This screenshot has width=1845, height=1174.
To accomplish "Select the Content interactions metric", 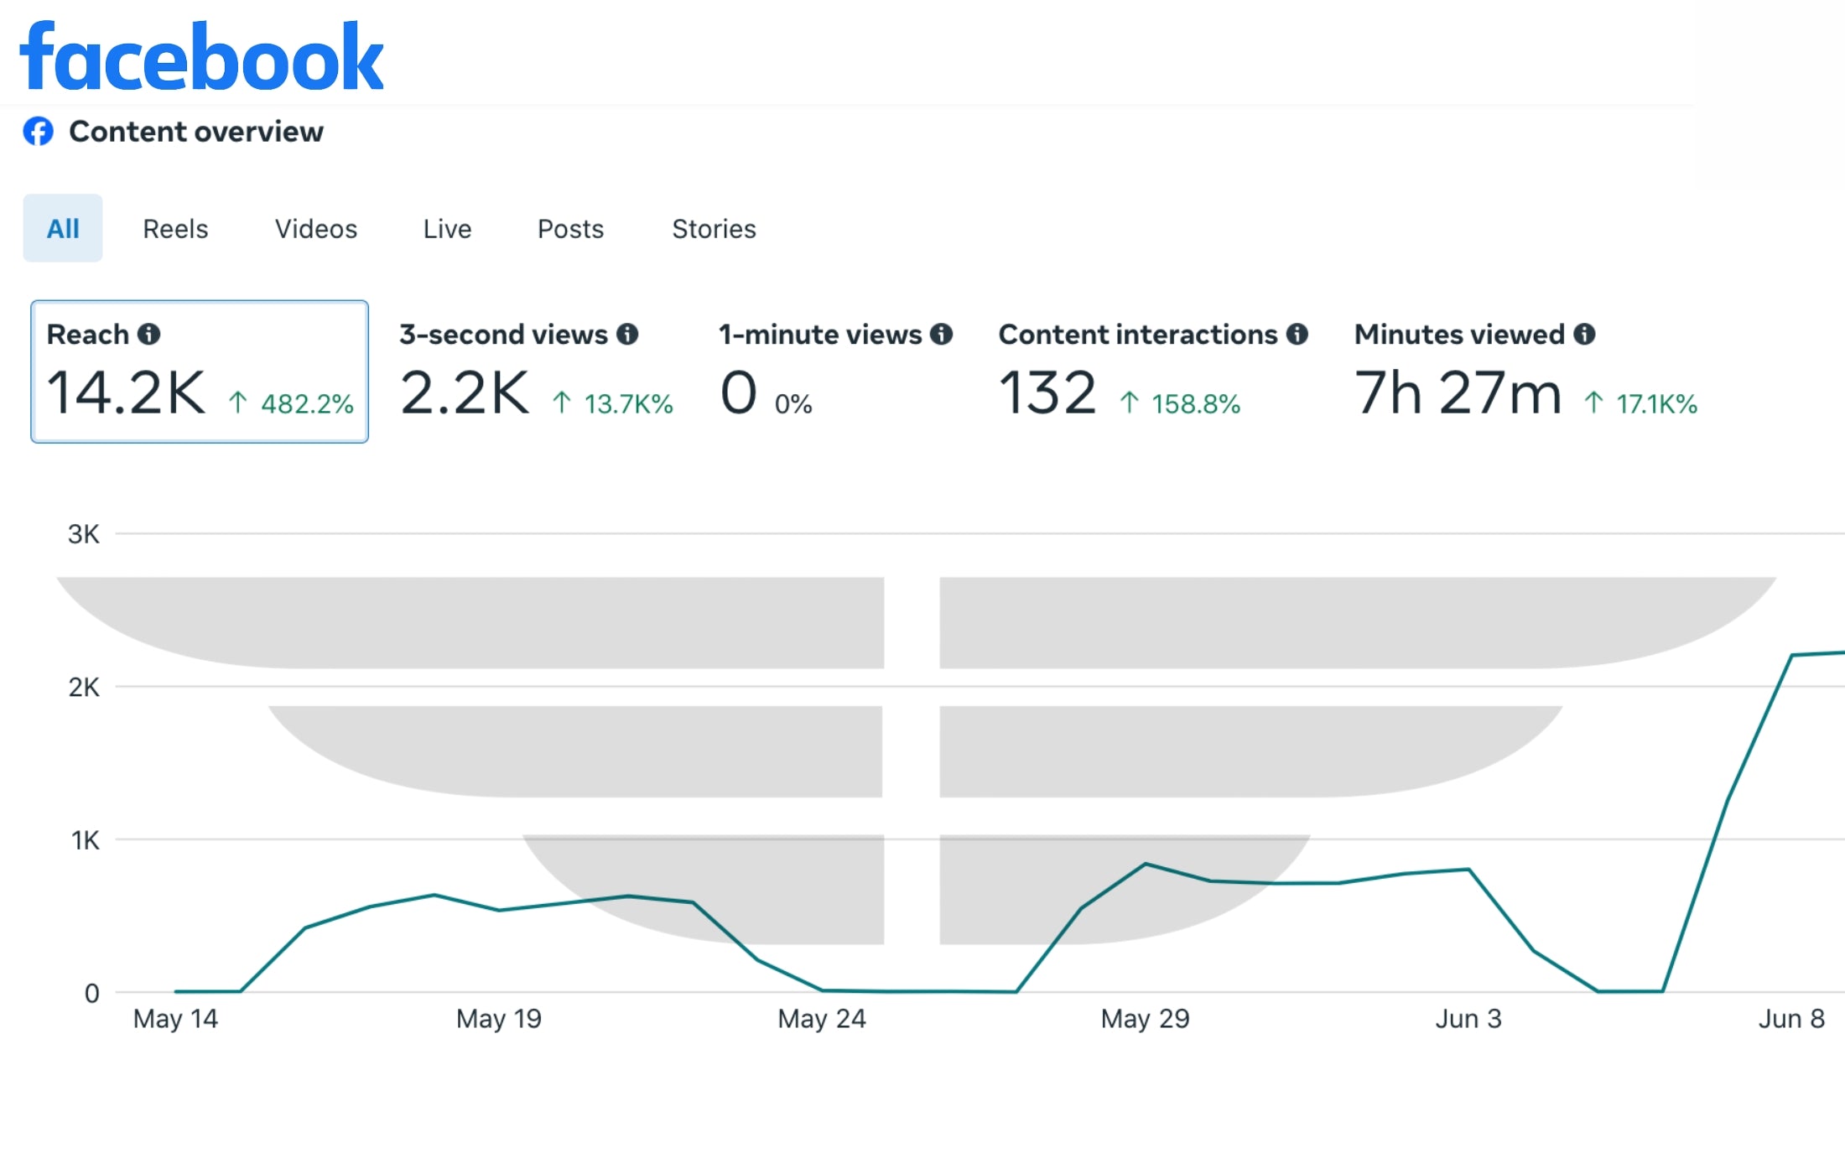I will [1153, 371].
